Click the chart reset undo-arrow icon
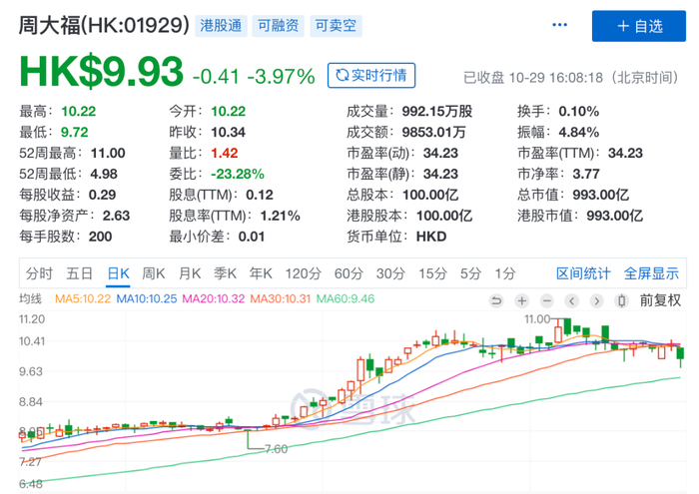699x494 pixels. click(x=496, y=301)
